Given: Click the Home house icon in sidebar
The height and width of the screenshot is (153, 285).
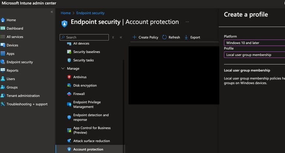Looking at the screenshot, I should (3, 20).
